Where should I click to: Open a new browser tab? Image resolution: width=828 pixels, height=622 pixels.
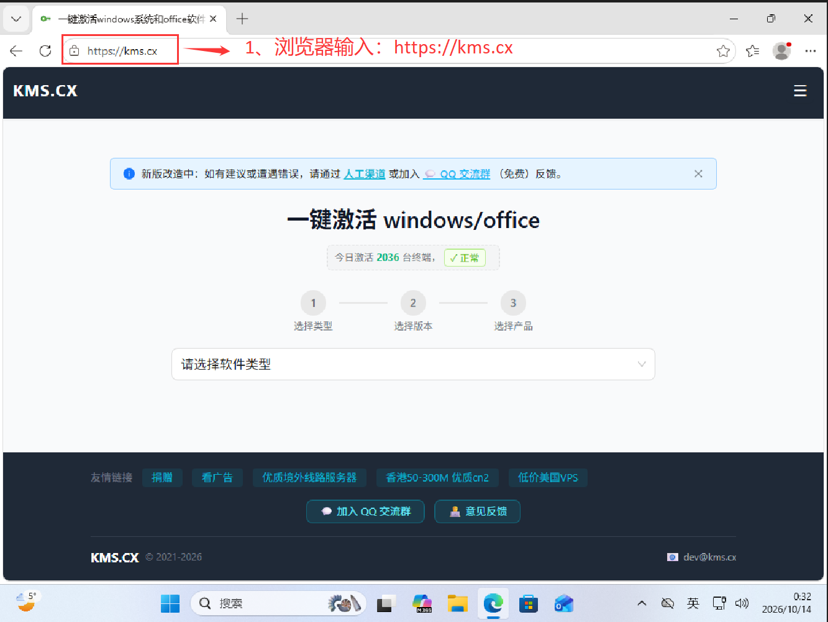242,19
